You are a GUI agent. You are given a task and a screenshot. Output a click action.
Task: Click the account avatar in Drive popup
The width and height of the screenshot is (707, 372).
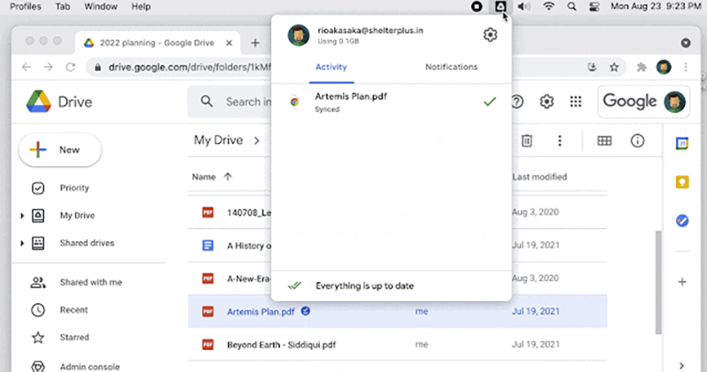click(x=299, y=35)
